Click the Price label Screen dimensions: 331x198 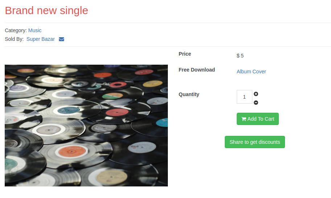tap(185, 54)
